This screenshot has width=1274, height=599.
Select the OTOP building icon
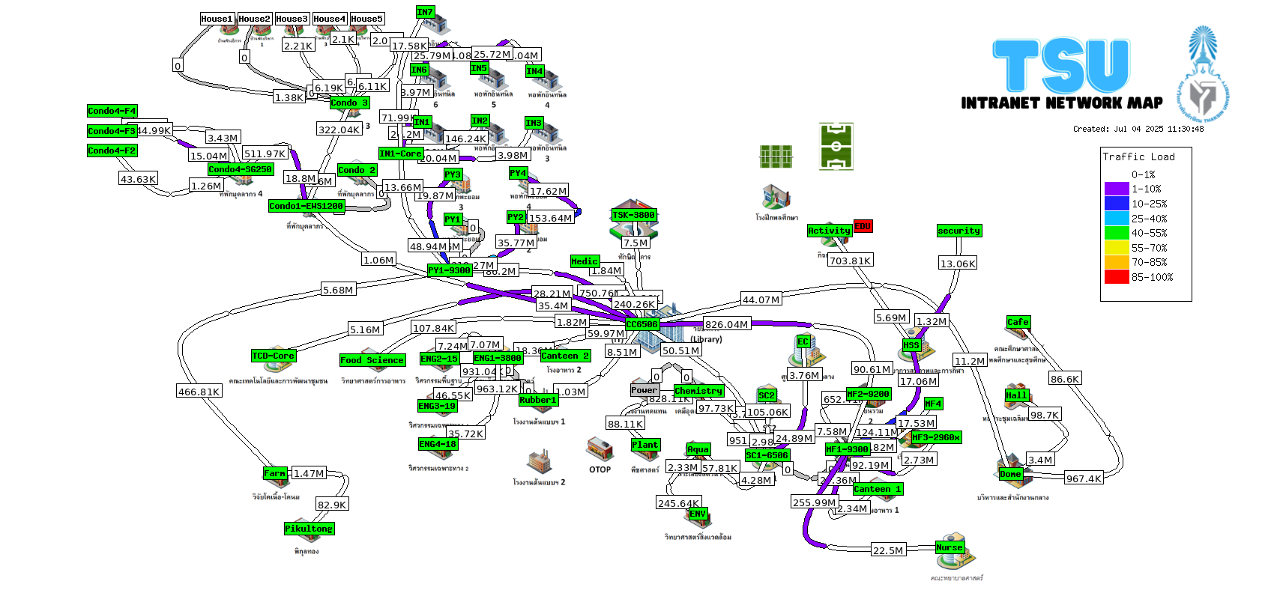point(600,450)
